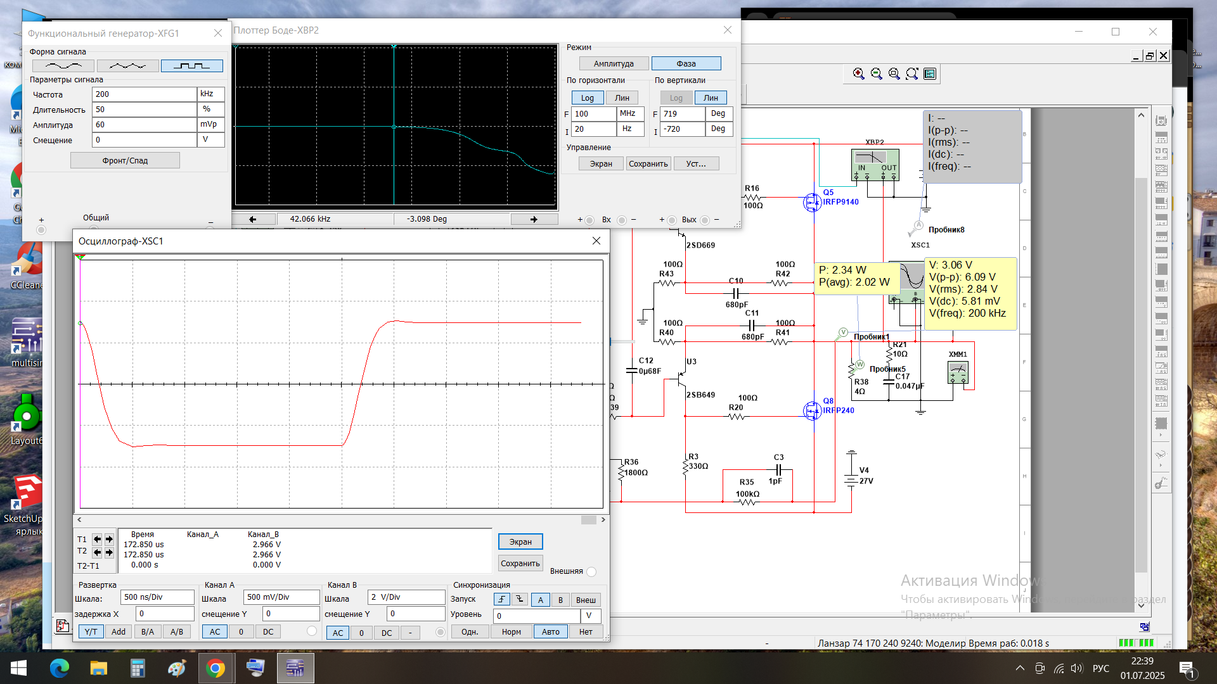
Task: Open the kHz frequency unit dropdown
Action: [x=210, y=94]
